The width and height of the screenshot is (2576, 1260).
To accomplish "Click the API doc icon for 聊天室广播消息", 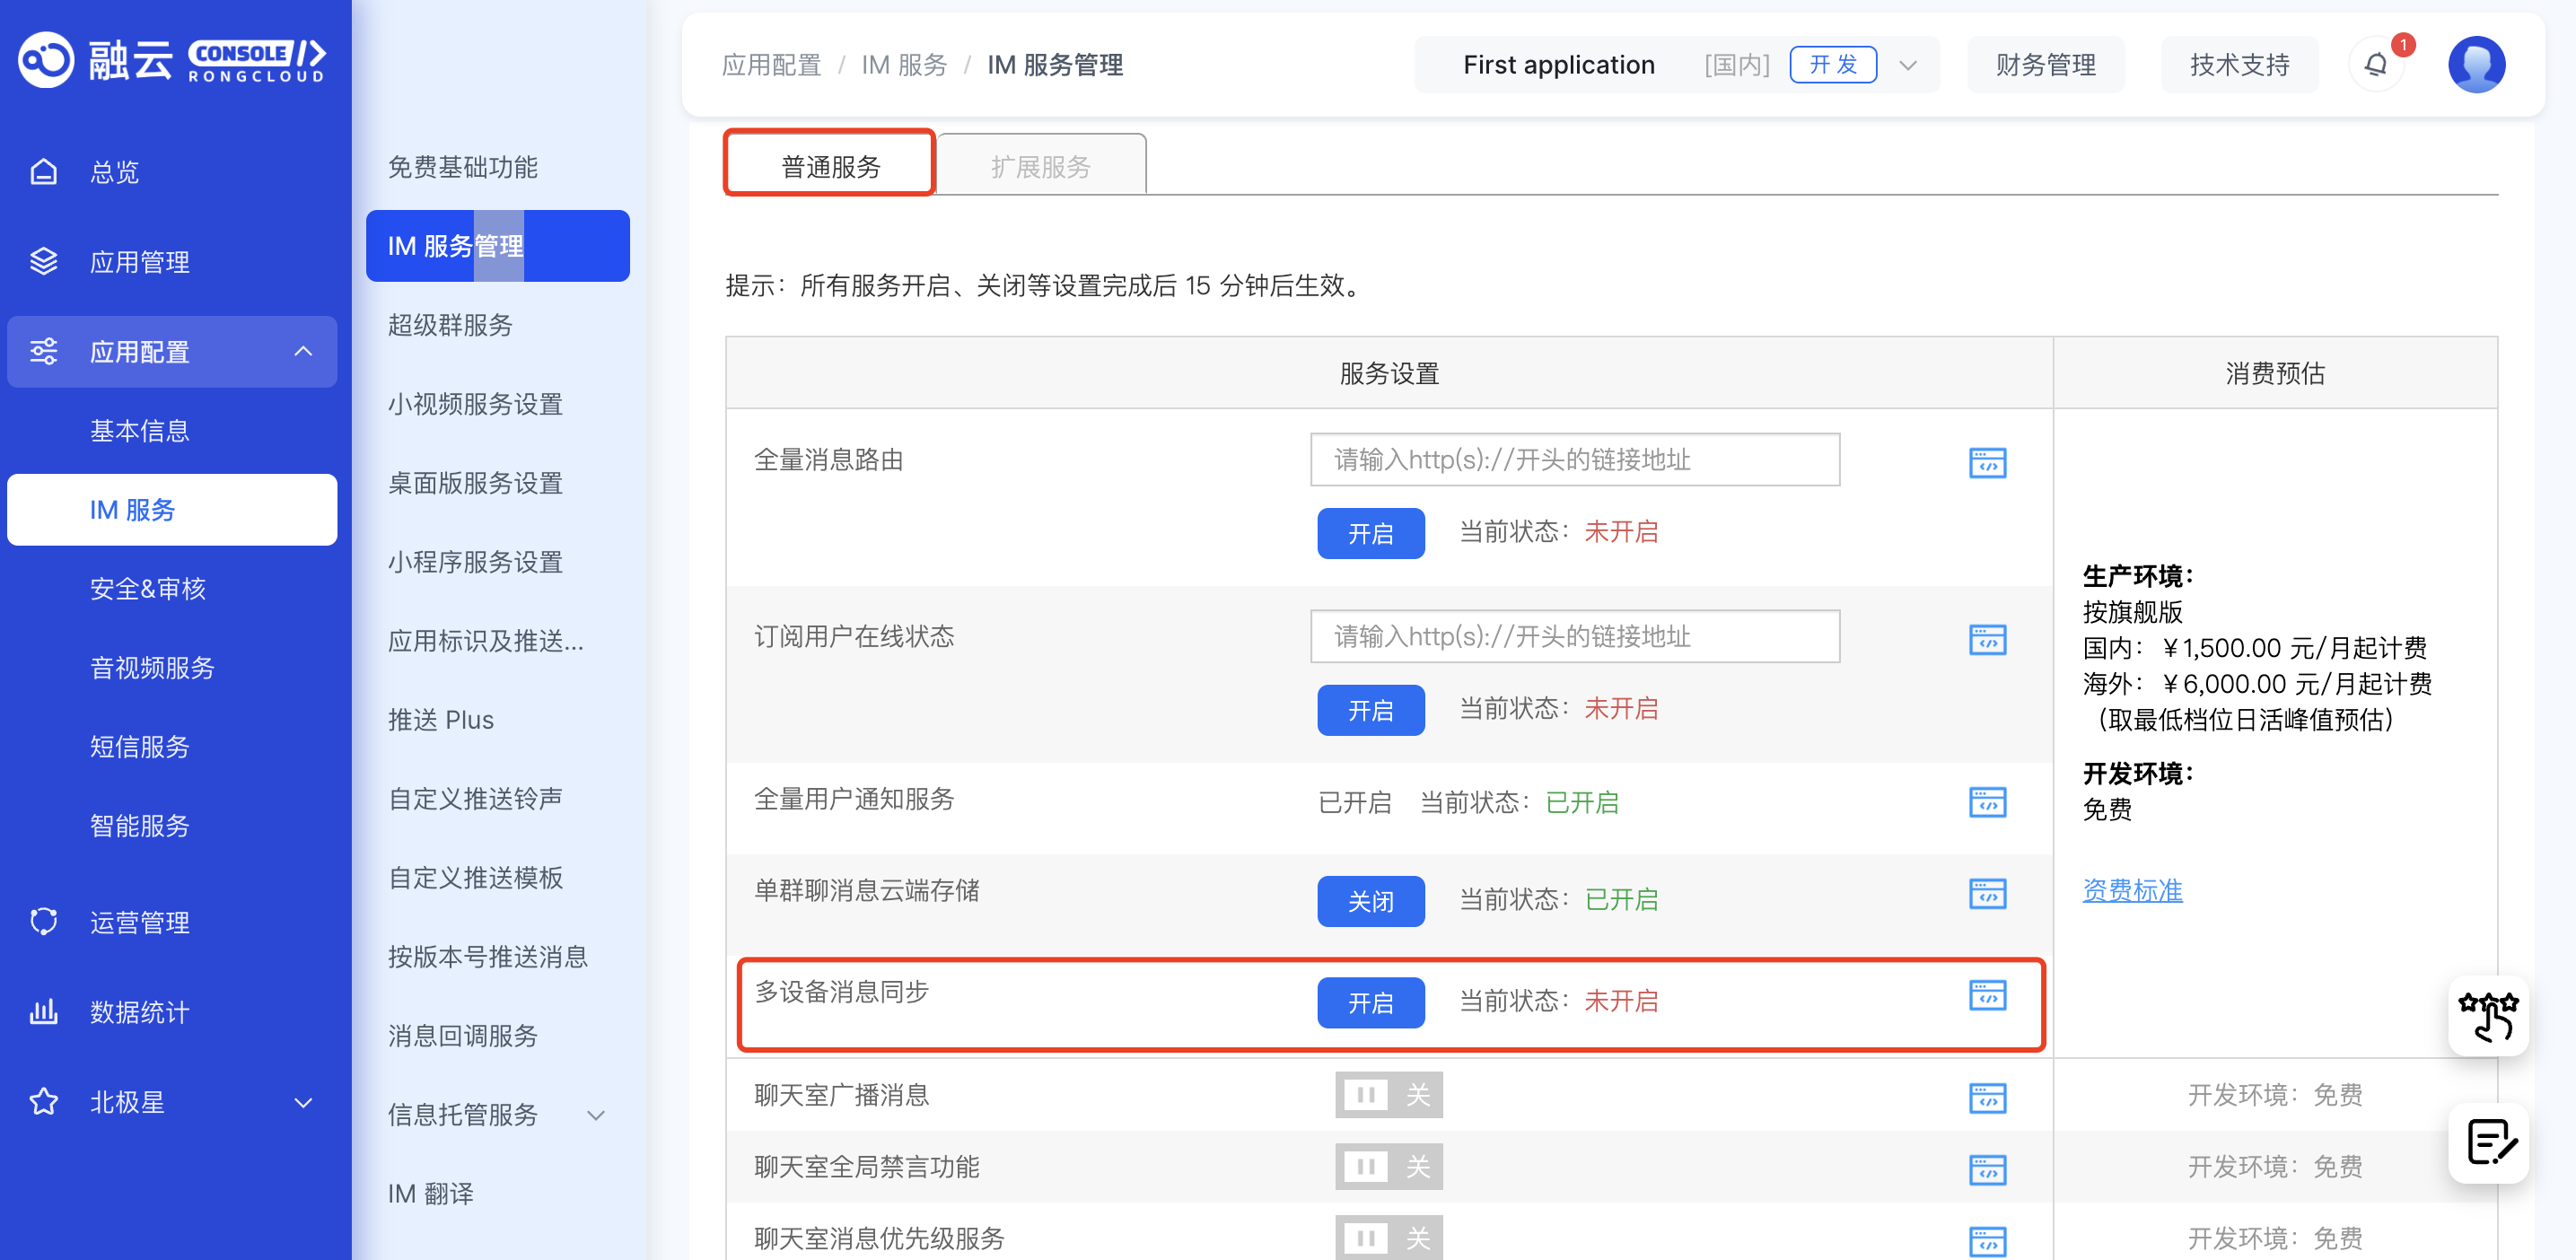I will (x=1986, y=1097).
